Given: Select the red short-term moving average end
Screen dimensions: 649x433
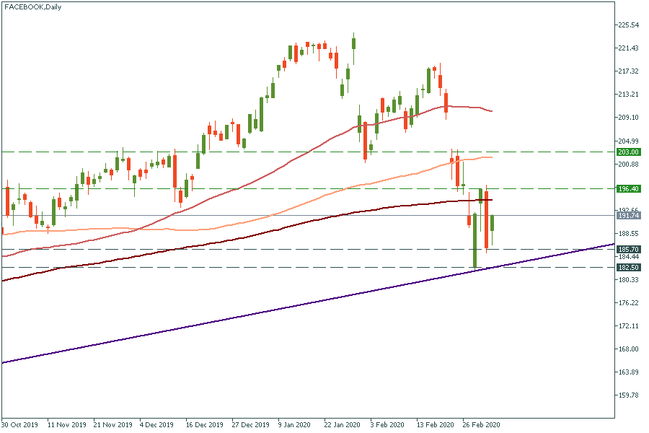Looking at the screenshot, I should (490, 111).
